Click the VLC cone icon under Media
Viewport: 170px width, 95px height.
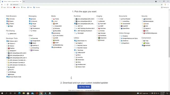54,21
